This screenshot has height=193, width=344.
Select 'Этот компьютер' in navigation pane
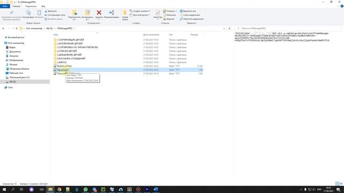[16, 43]
